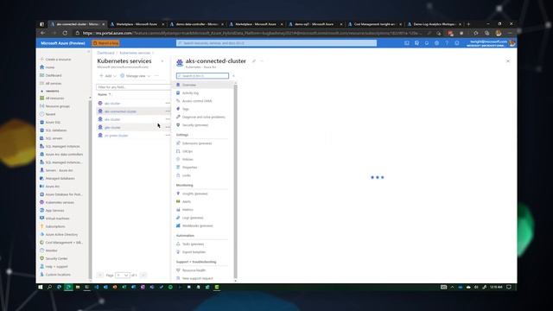Viewport: 553px width, 311px height.
Task: Open the on-prem-cluster list entry
Action: click(116, 136)
